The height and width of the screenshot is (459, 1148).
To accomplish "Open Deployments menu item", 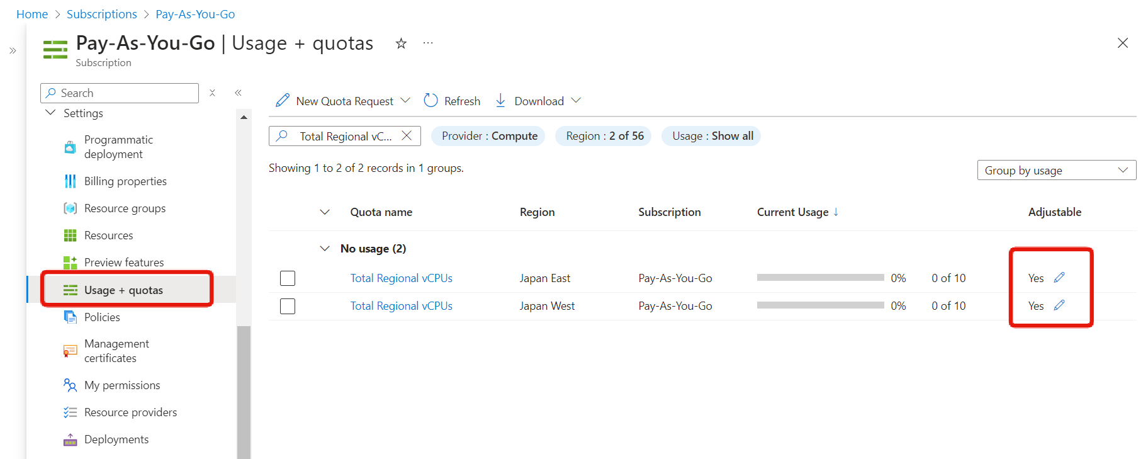I will tap(116, 439).
